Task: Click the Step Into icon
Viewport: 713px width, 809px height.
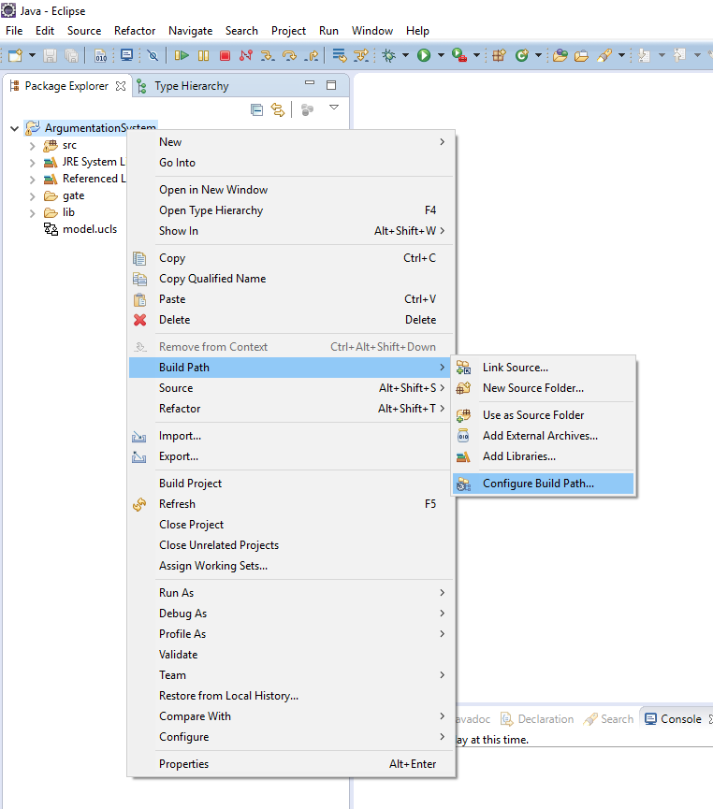Action: [x=268, y=55]
